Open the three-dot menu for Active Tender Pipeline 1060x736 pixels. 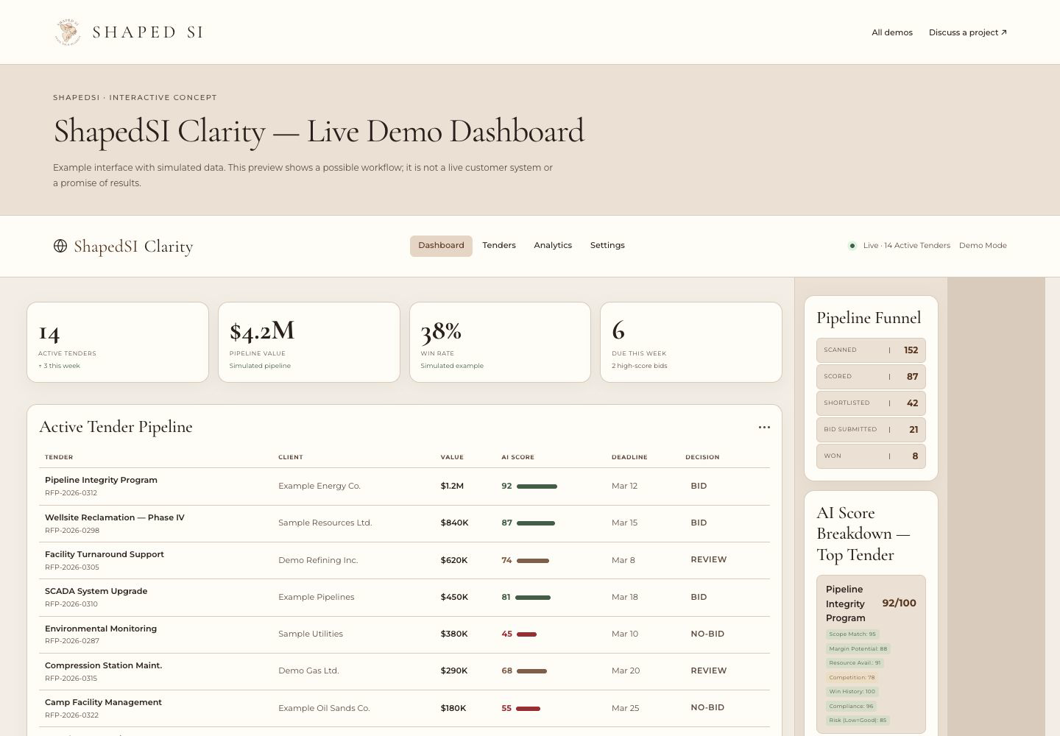tap(764, 427)
